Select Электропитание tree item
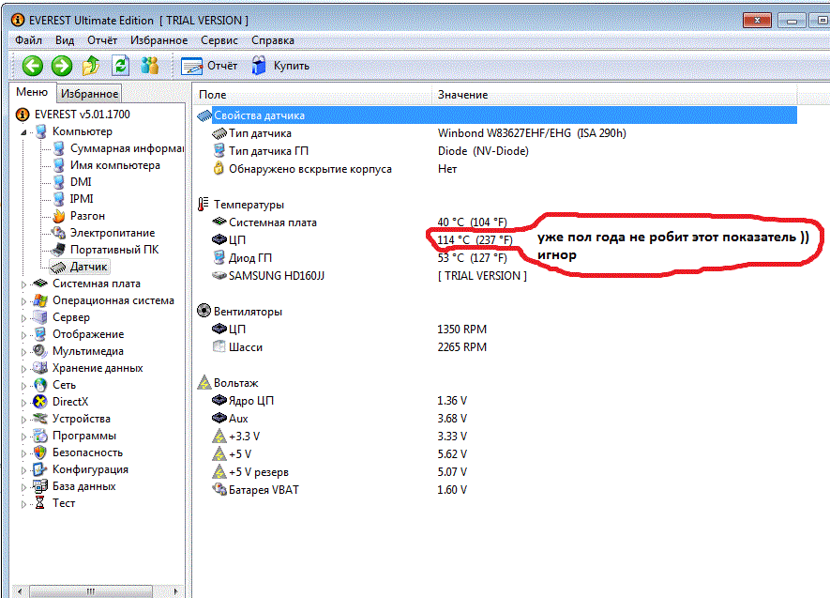 (113, 233)
